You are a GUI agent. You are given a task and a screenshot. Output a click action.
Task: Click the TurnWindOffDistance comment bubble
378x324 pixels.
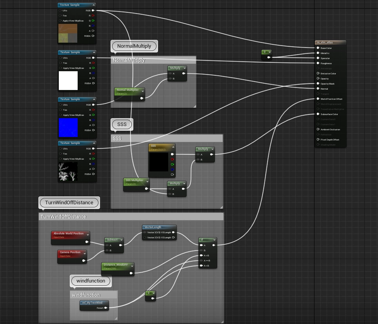tap(69, 202)
